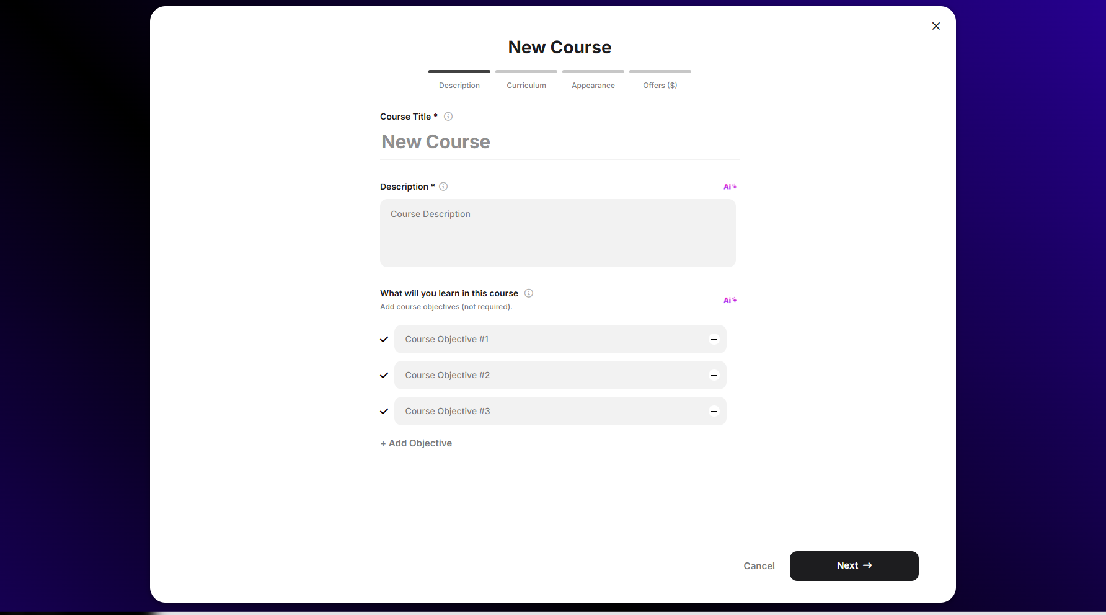Image resolution: width=1106 pixels, height=615 pixels.
Task: Click the checkmark beside Course Objective #2
Action: 384,375
